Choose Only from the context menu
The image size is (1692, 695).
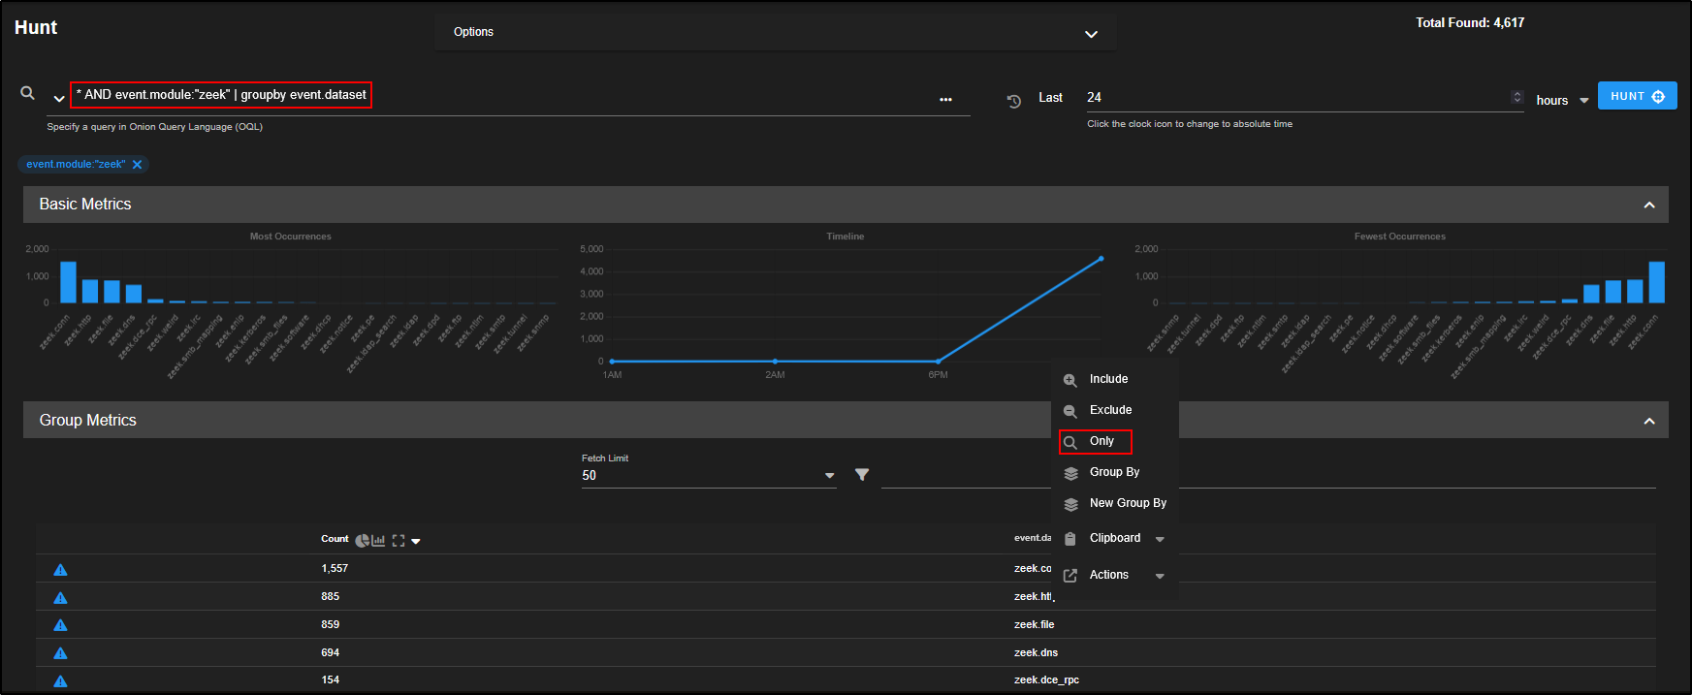(1101, 441)
